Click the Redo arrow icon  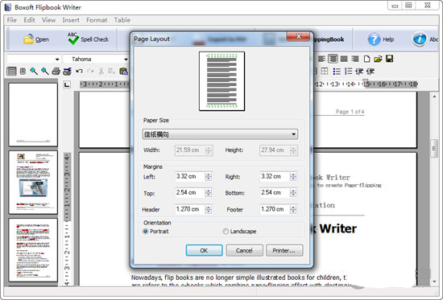[90, 71]
